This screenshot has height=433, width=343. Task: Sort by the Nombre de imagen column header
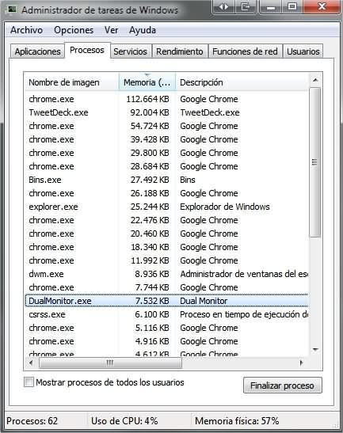pyautogui.click(x=72, y=82)
